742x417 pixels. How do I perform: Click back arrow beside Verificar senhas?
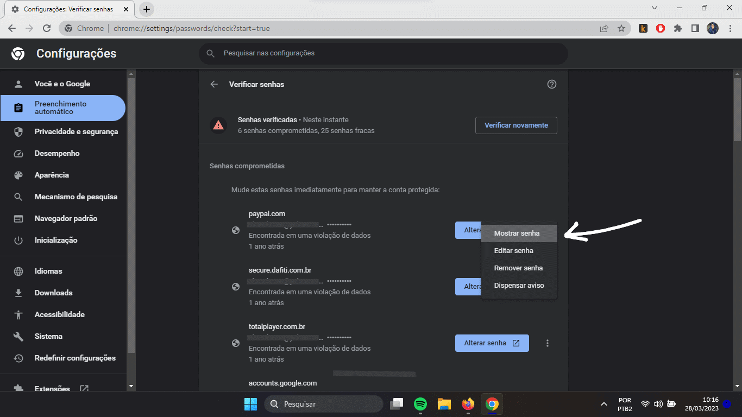[214, 84]
